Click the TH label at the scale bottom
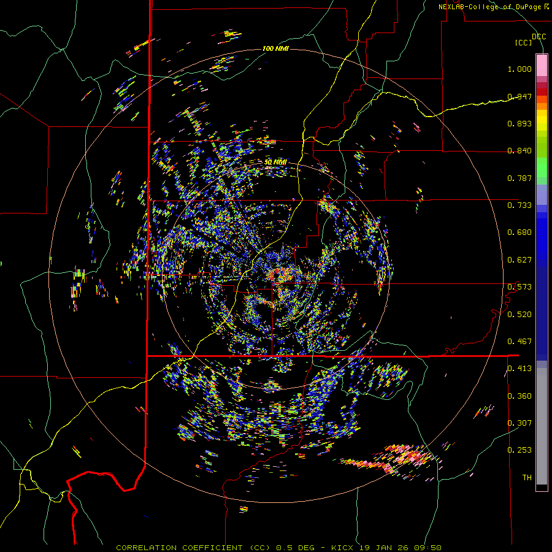 tap(527, 478)
